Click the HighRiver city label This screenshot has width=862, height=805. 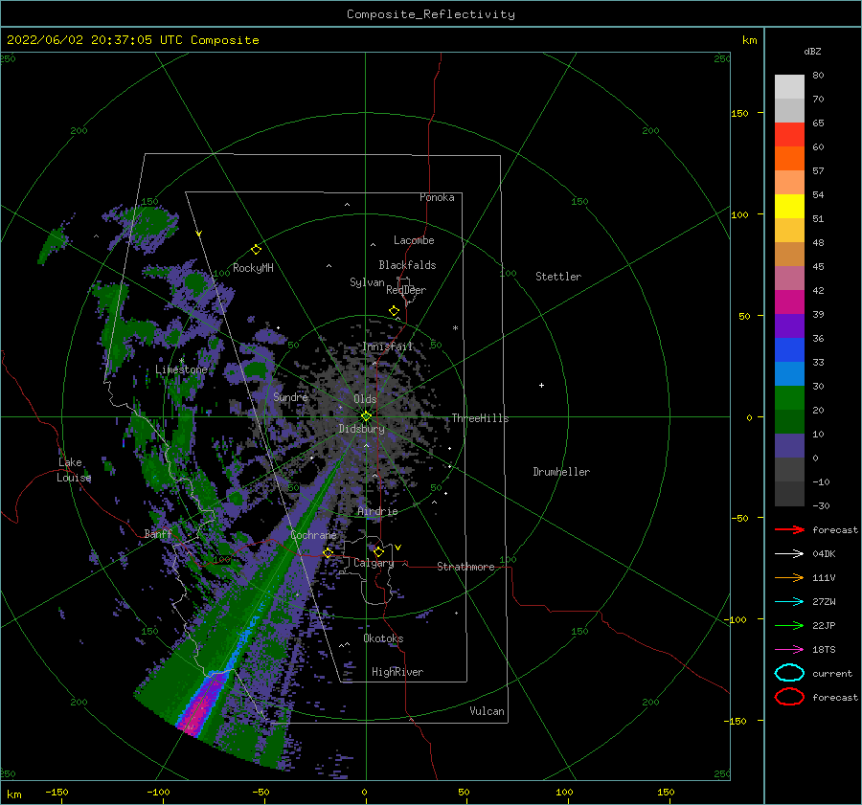397,672
